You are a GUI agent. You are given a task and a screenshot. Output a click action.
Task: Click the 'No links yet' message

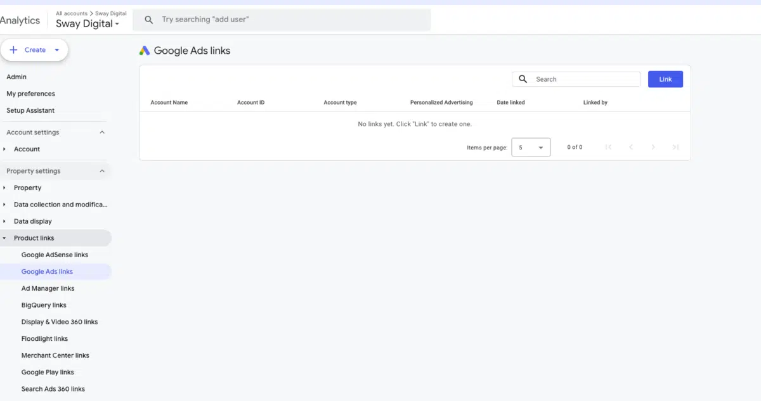[x=415, y=124]
